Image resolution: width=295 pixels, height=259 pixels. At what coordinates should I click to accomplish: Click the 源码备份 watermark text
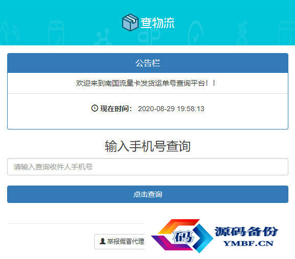(x=246, y=231)
